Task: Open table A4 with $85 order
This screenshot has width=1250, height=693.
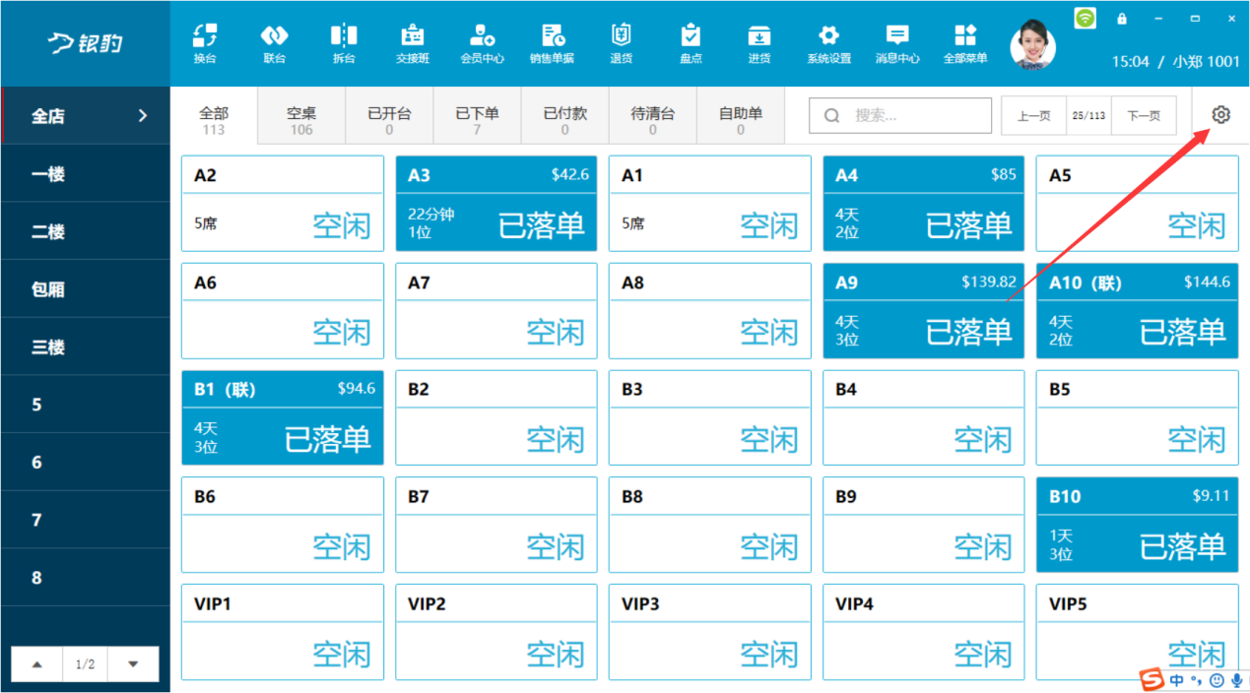Action: [924, 204]
